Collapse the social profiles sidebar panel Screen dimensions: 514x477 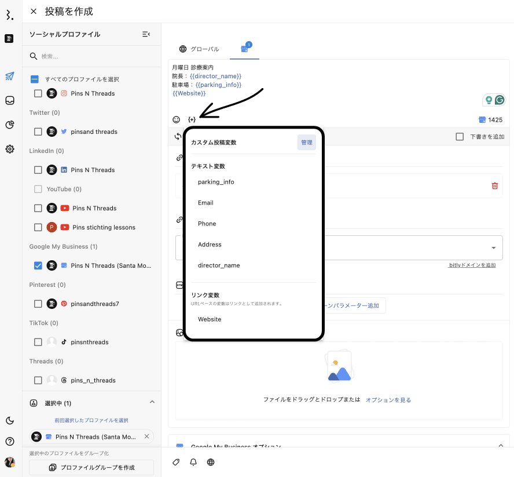(146, 35)
